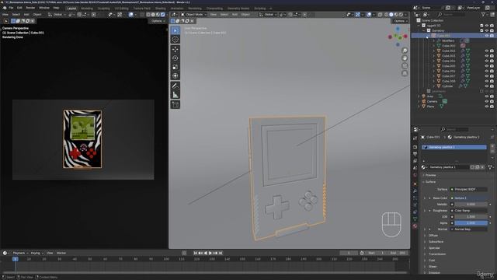Hide Cube.004 with its eye icon
Image resolution: width=497 pixels, height=280 pixels.
click(x=487, y=61)
